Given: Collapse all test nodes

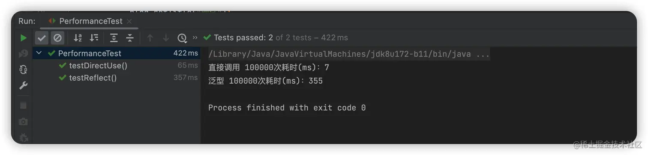Looking at the screenshot, I should pyautogui.click(x=130, y=38).
